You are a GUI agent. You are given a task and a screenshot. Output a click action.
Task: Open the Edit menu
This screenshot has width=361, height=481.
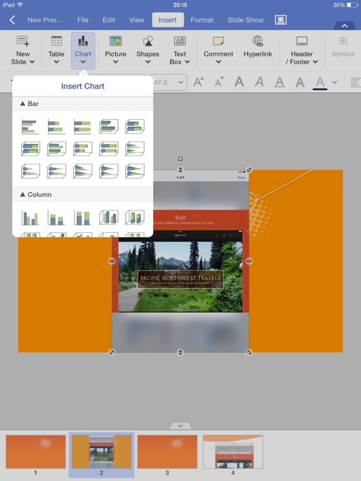click(109, 20)
